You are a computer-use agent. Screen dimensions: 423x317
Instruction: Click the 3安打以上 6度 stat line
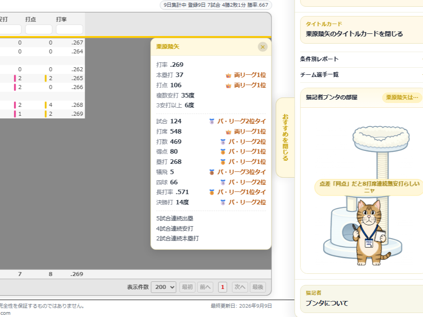[175, 106]
